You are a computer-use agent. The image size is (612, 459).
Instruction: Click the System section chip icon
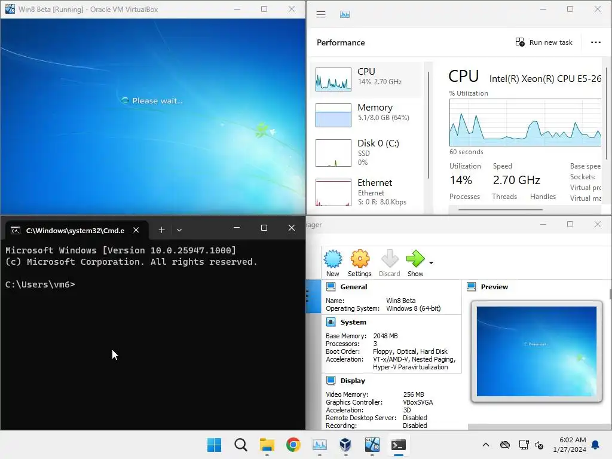click(x=331, y=322)
